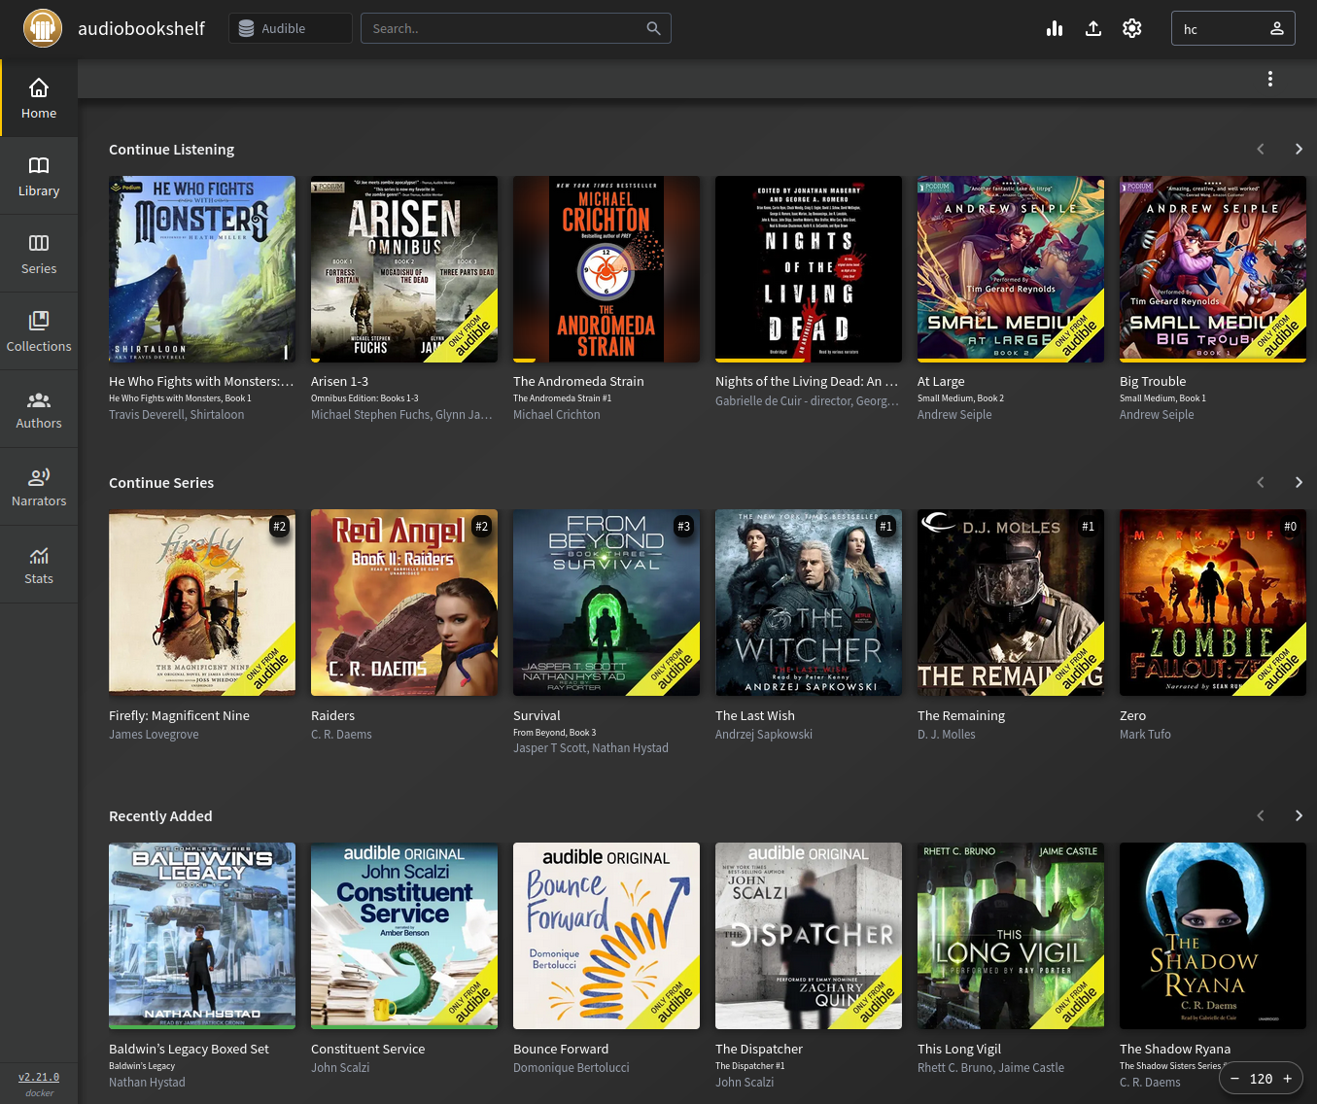Open Collections in sidebar

tap(39, 331)
